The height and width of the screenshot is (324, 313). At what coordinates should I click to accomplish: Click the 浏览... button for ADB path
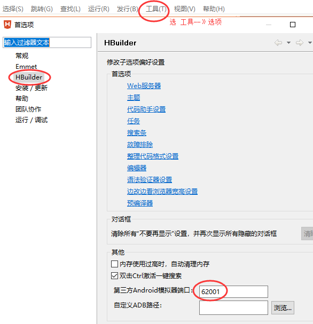click(283, 307)
